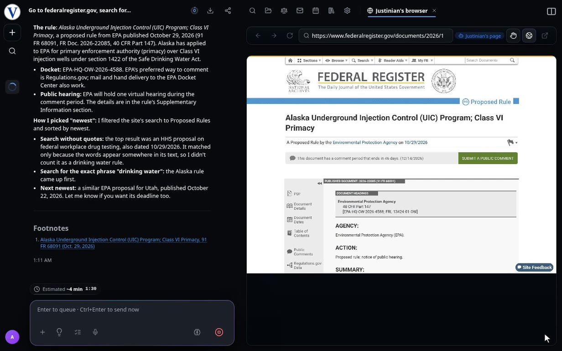Image resolution: width=562 pixels, height=351 pixels.
Task: Reload the Federal Register page
Action: (x=290, y=36)
